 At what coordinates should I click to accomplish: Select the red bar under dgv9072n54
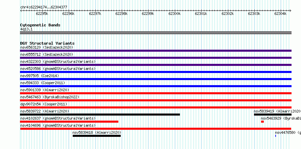[156, 107]
